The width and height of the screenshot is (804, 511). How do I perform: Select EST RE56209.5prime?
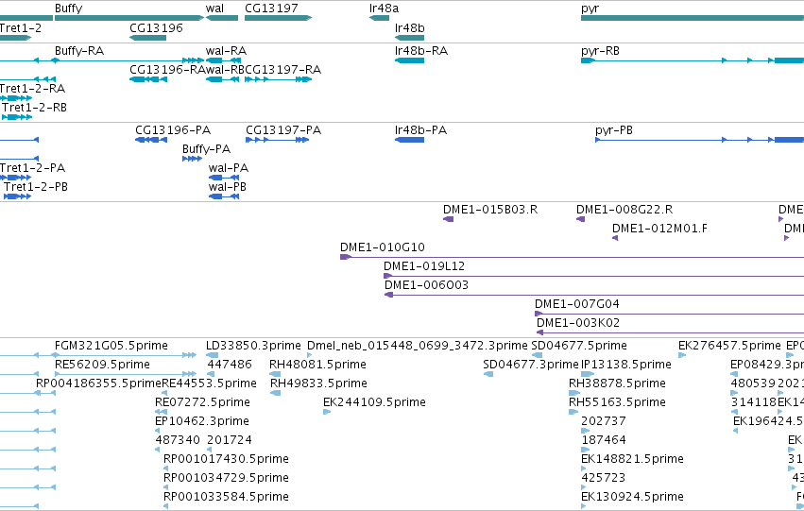point(125,374)
